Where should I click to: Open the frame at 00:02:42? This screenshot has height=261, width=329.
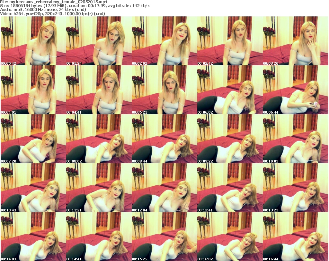(230, 41)
